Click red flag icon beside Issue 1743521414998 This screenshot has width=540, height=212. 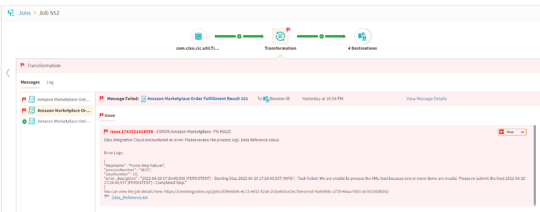pos(106,131)
